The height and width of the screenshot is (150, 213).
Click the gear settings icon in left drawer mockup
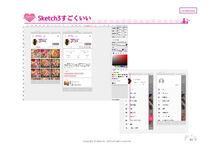pos(127,124)
